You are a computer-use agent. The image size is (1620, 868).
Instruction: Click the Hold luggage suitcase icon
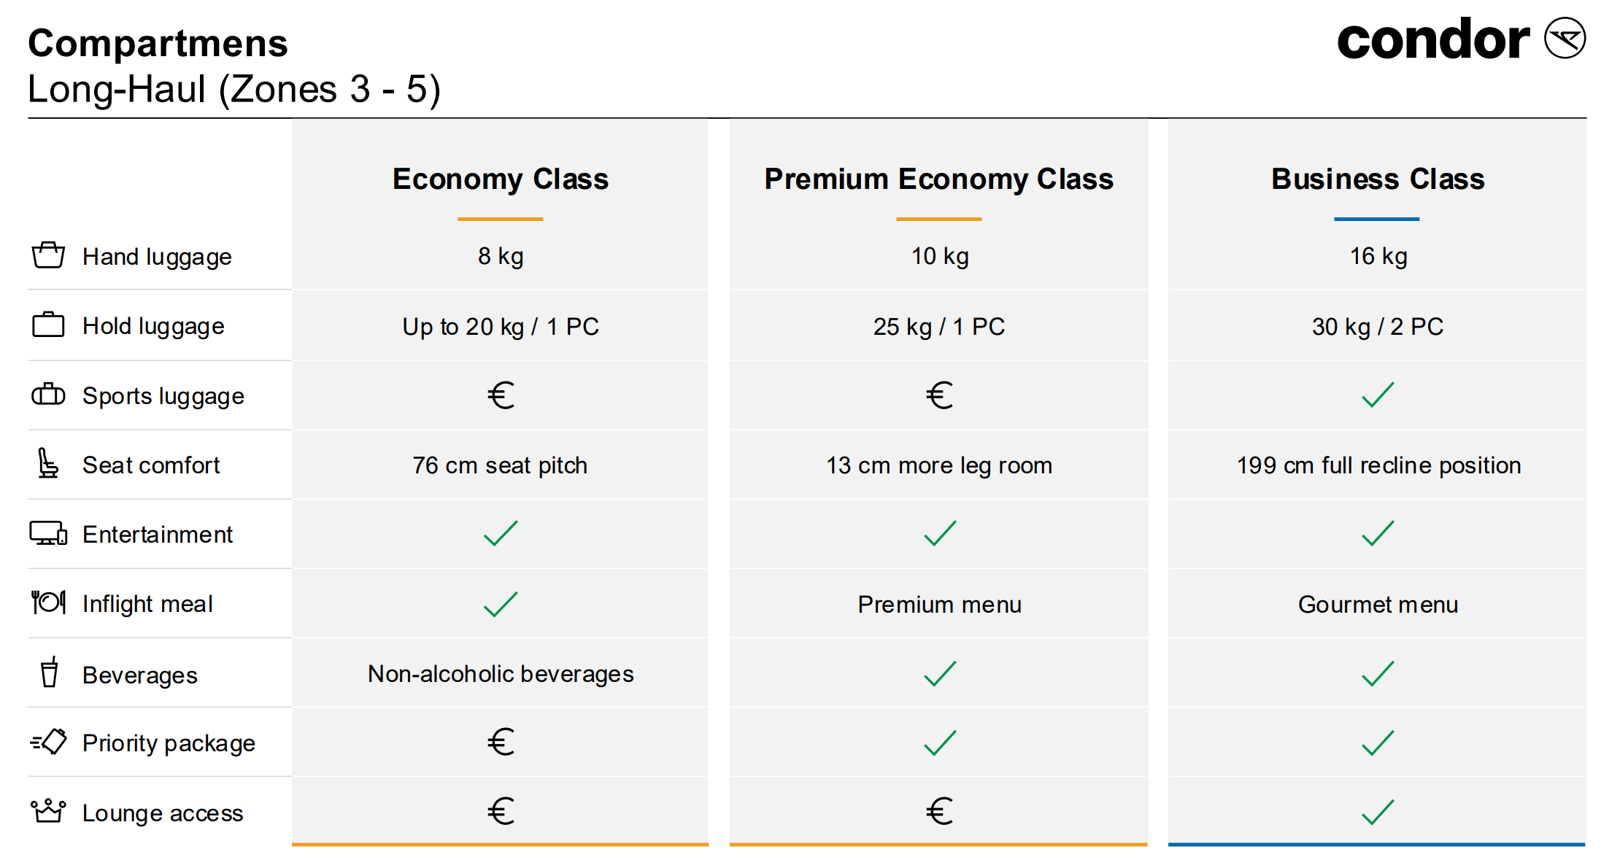pos(48,325)
